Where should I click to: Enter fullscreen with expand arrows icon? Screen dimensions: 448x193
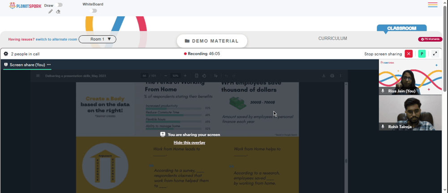tap(435, 53)
